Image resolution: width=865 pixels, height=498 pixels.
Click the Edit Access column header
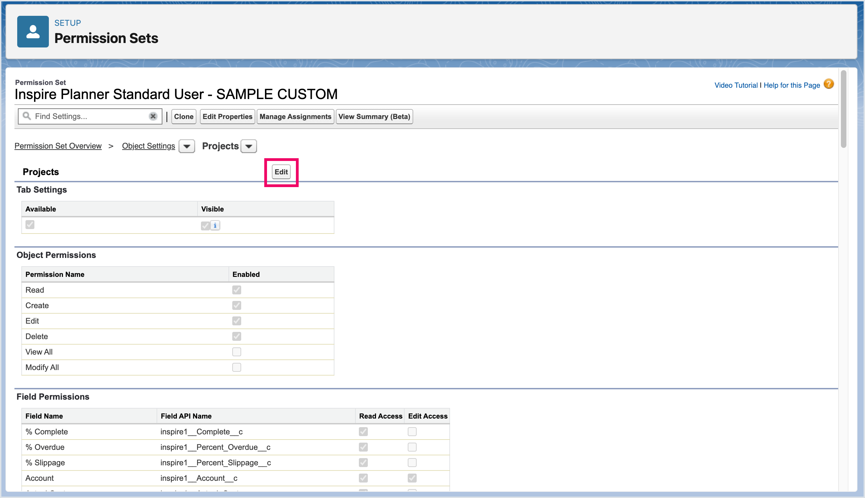[428, 416]
